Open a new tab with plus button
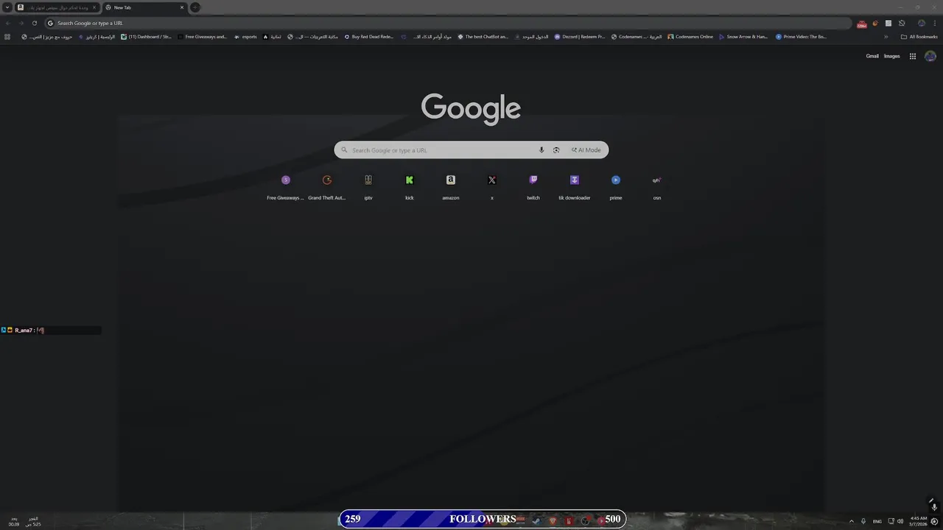Image resolution: width=943 pixels, height=530 pixels. pyautogui.click(x=195, y=7)
